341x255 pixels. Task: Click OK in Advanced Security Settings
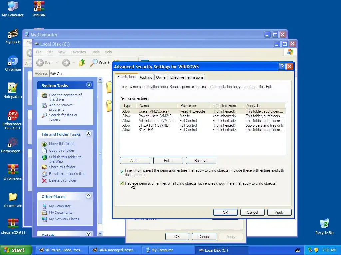coord(225,212)
